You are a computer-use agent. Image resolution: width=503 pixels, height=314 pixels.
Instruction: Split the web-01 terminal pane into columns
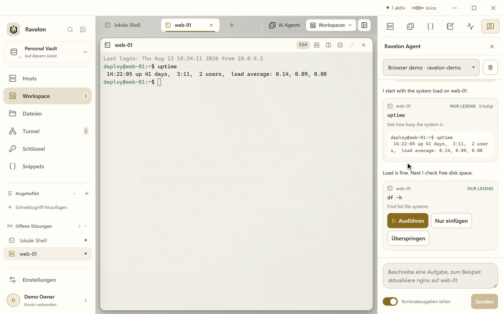click(328, 45)
